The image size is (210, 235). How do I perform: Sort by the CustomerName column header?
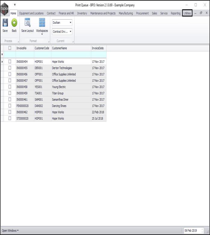(71, 48)
